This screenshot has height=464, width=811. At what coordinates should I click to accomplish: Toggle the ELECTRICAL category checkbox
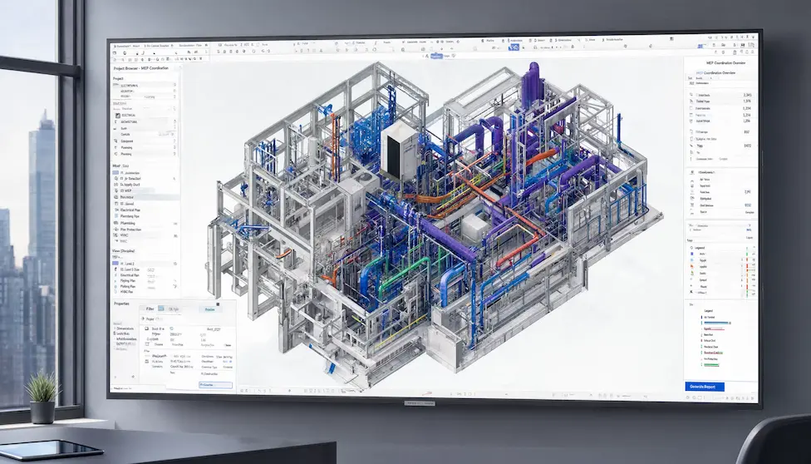(x=118, y=115)
